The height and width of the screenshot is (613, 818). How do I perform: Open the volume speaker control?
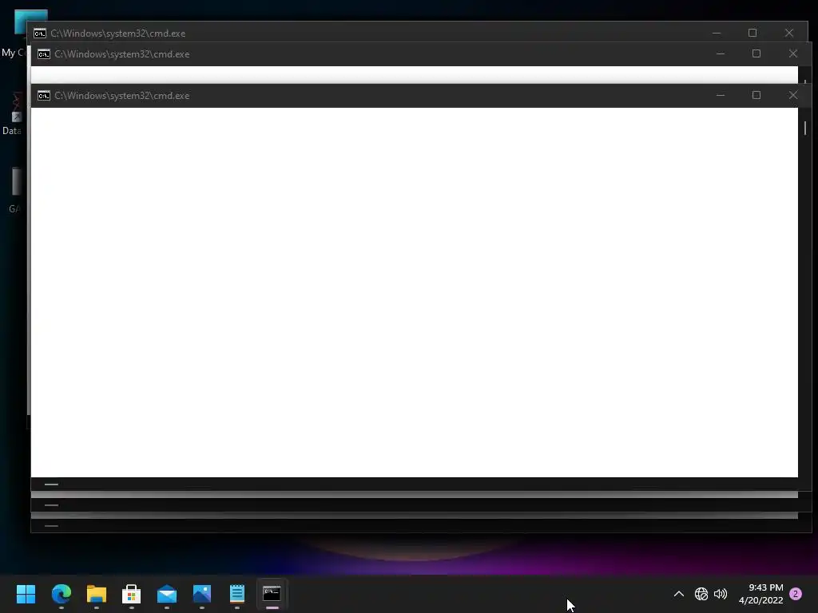pos(721,594)
